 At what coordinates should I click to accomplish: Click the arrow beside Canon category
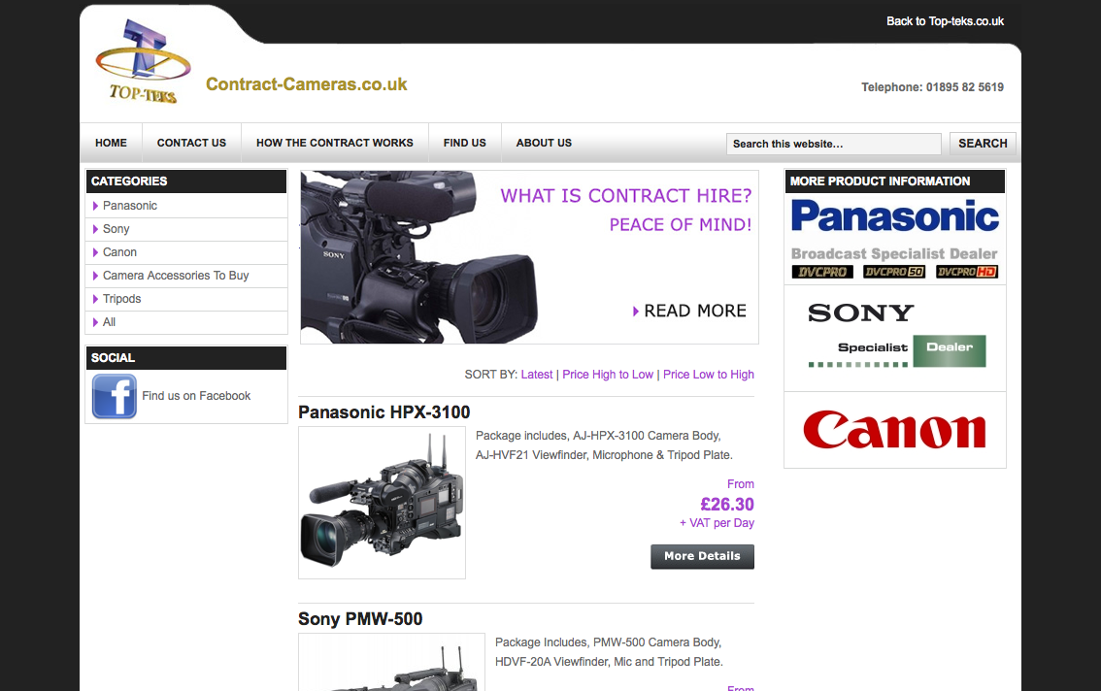[x=95, y=252]
